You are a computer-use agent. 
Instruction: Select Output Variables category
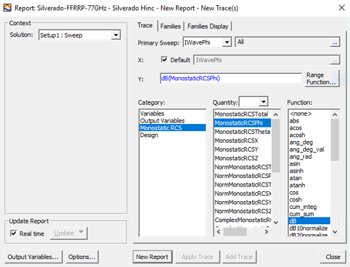click(172, 121)
